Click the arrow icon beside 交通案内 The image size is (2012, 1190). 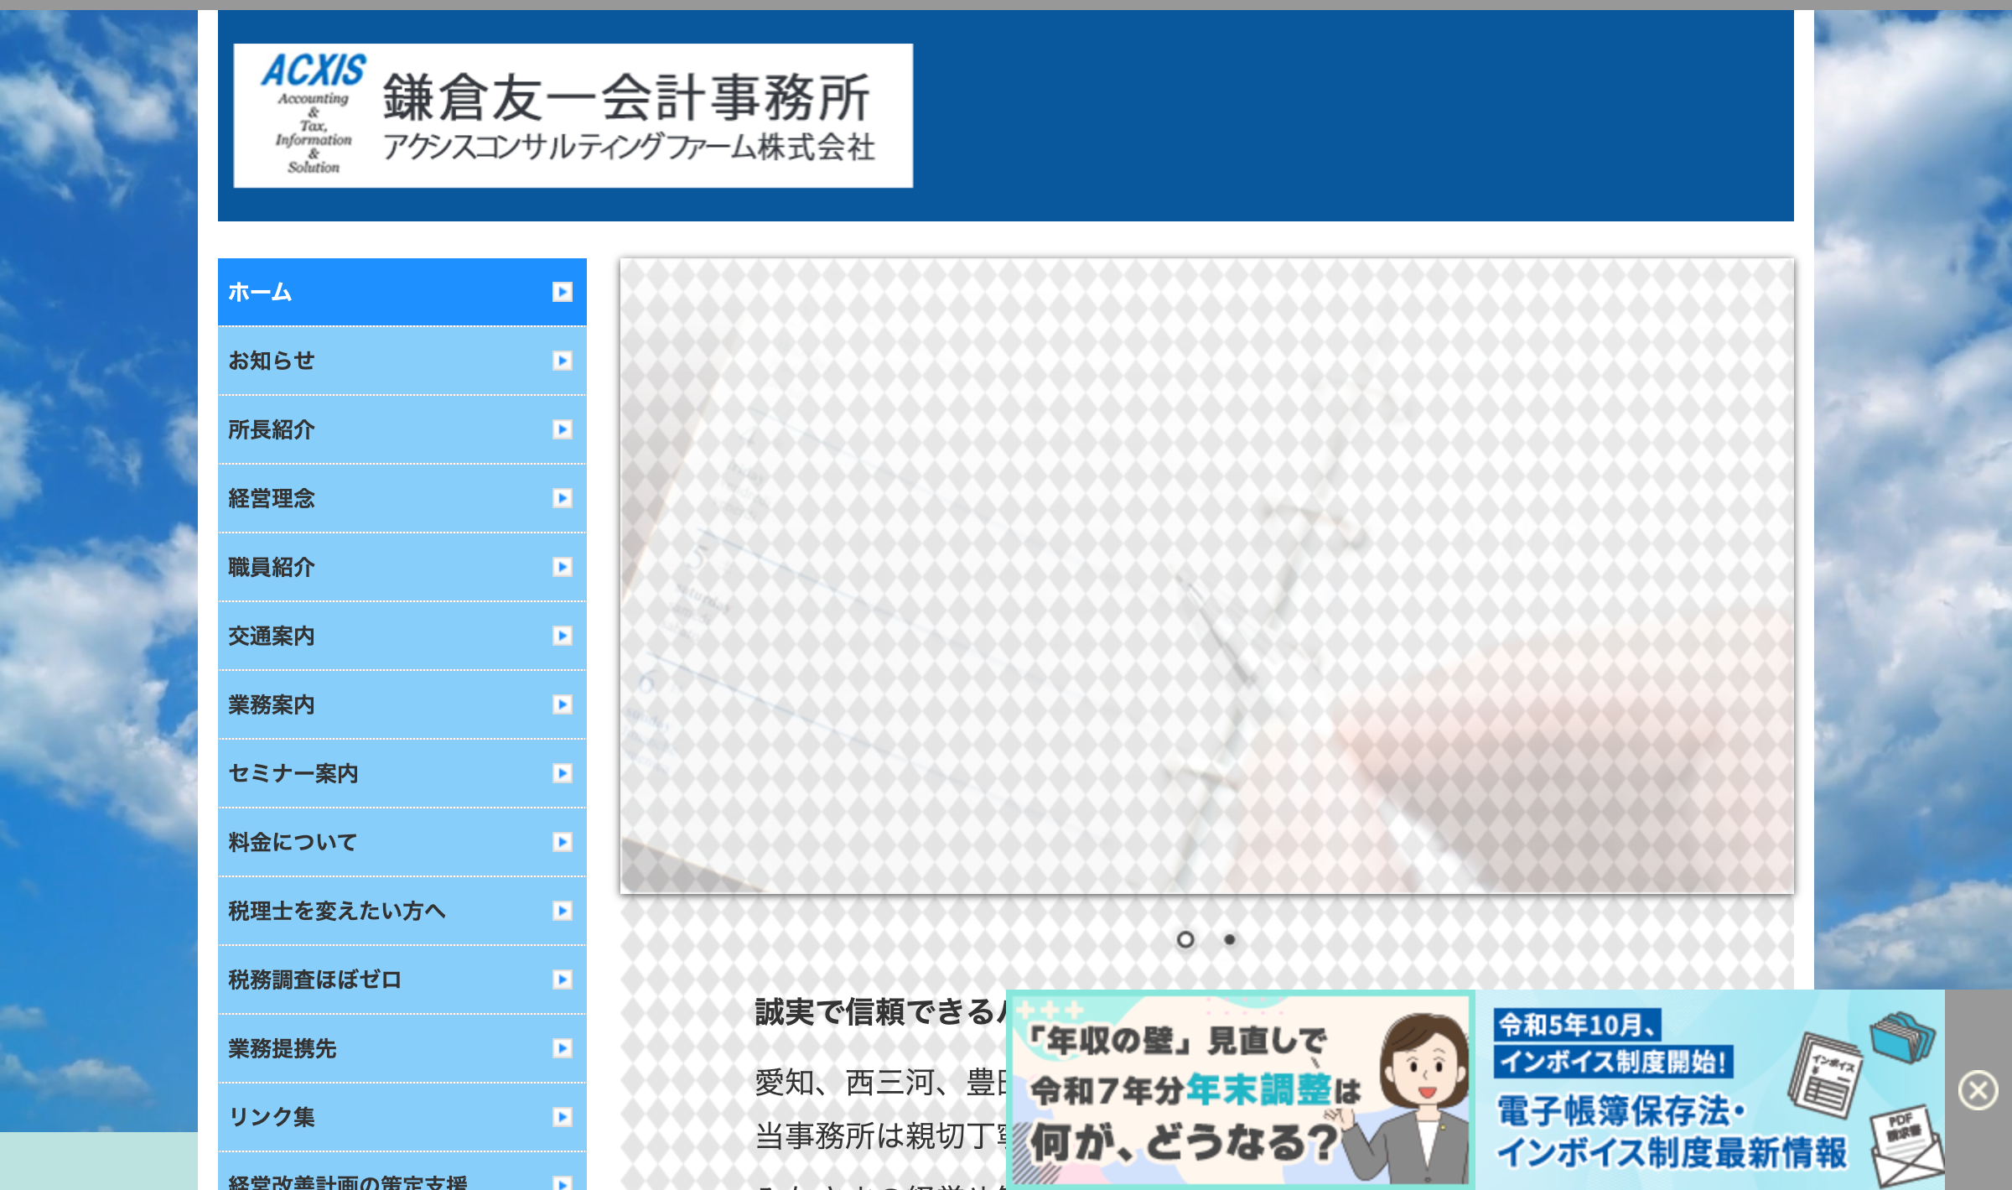[x=562, y=636]
